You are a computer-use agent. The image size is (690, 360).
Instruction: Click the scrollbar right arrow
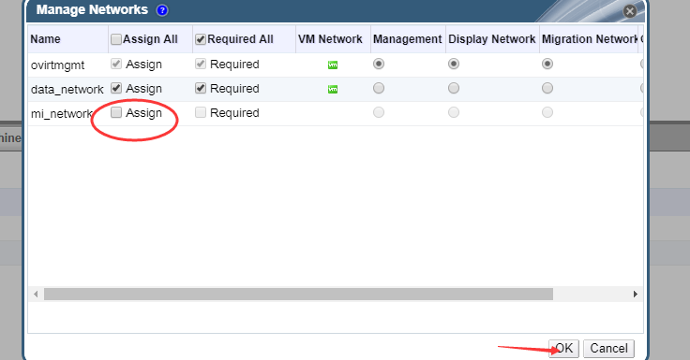point(635,295)
